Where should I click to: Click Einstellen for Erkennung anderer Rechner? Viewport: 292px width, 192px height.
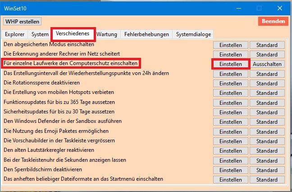231,55
